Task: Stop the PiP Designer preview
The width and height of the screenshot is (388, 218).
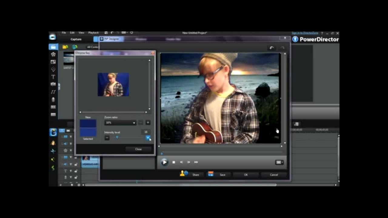Action: click(x=174, y=162)
